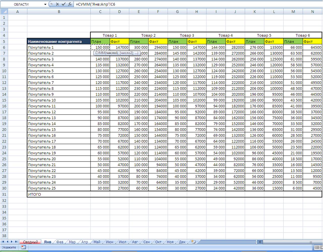The width and height of the screenshot is (323, 252).
Task: Cancel the formula entry with the X icon
Action: 57,4
